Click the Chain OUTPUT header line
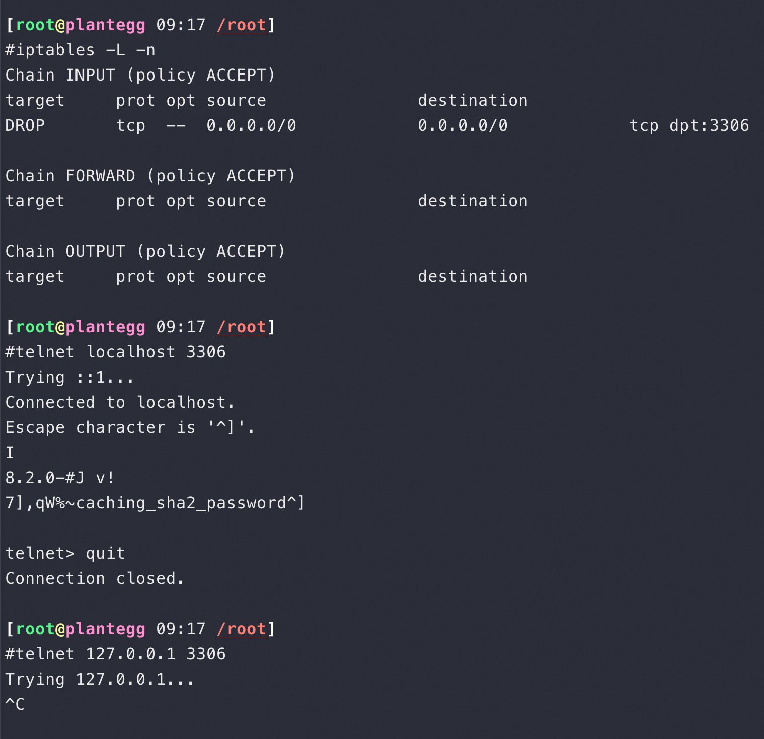This screenshot has width=764, height=739. [x=145, y=251]
